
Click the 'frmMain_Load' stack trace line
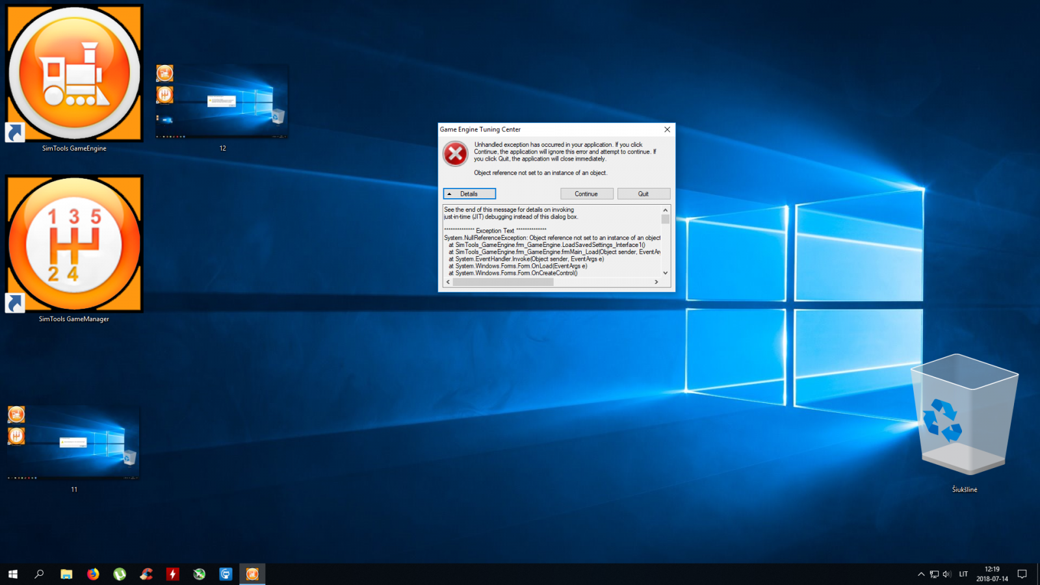(x=554, y=252)
